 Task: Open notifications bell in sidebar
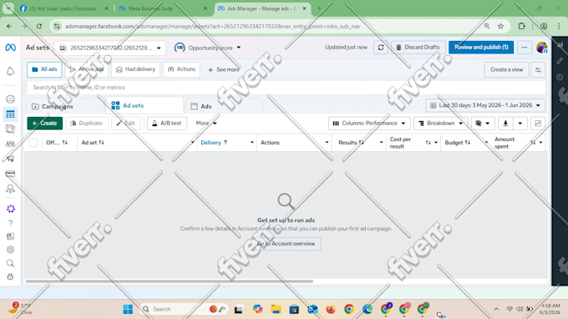pos(10,71)
